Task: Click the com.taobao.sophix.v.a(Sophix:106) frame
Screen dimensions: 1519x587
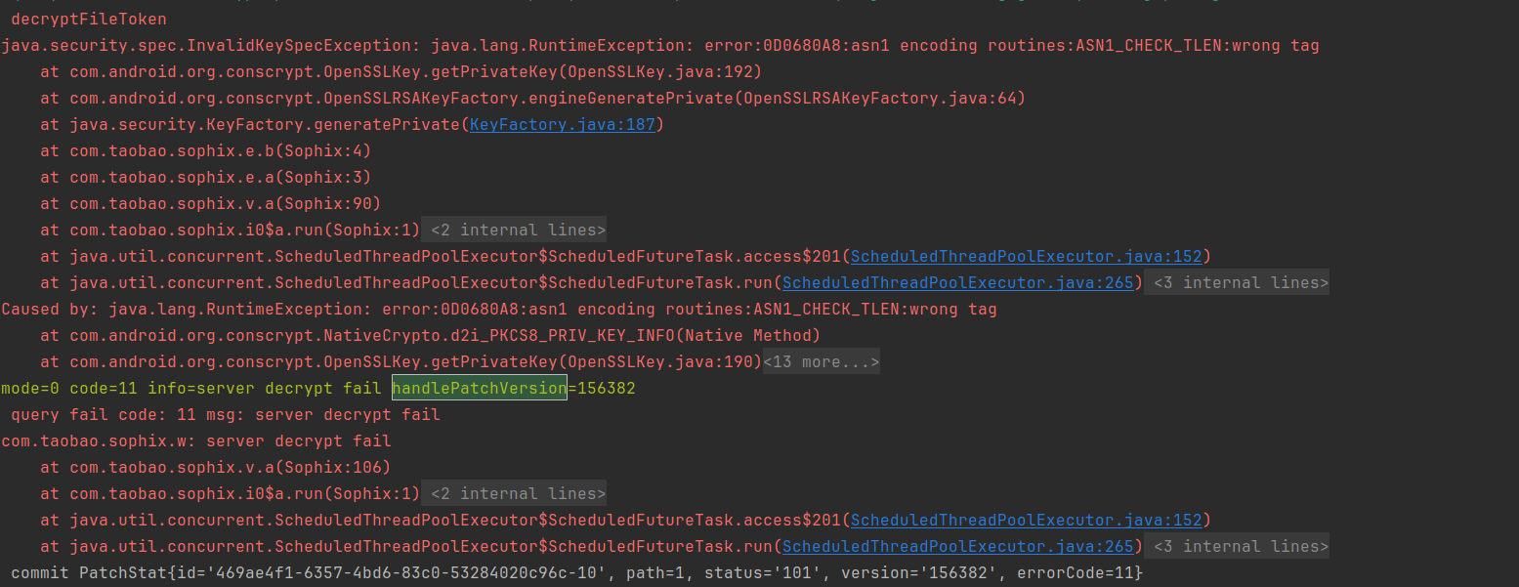Action: 216,467
